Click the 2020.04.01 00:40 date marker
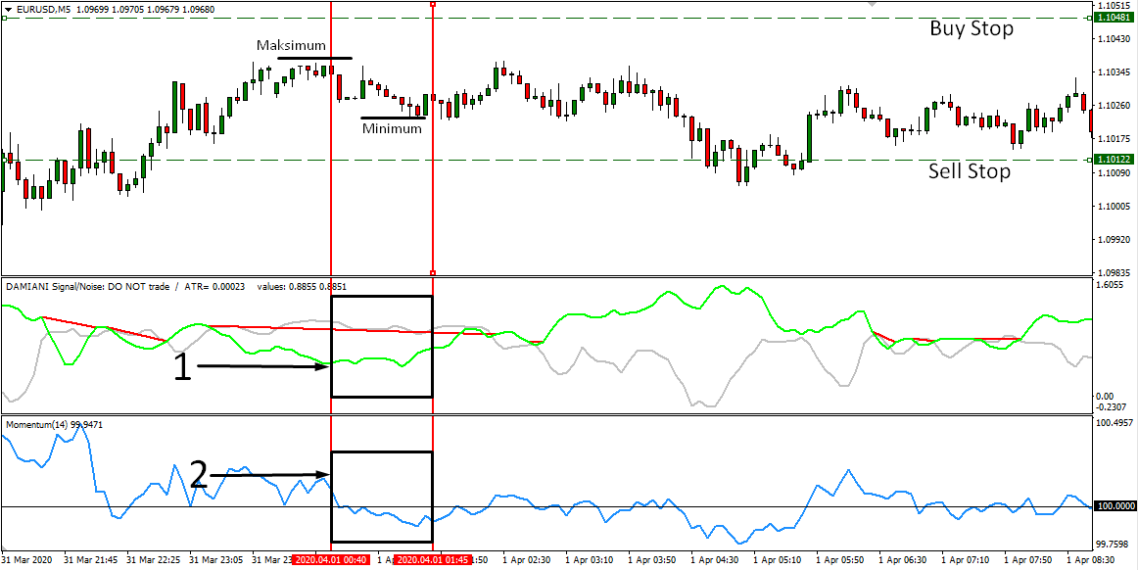This screenshot has width=1138, height=570. click(x=331, y=560)
